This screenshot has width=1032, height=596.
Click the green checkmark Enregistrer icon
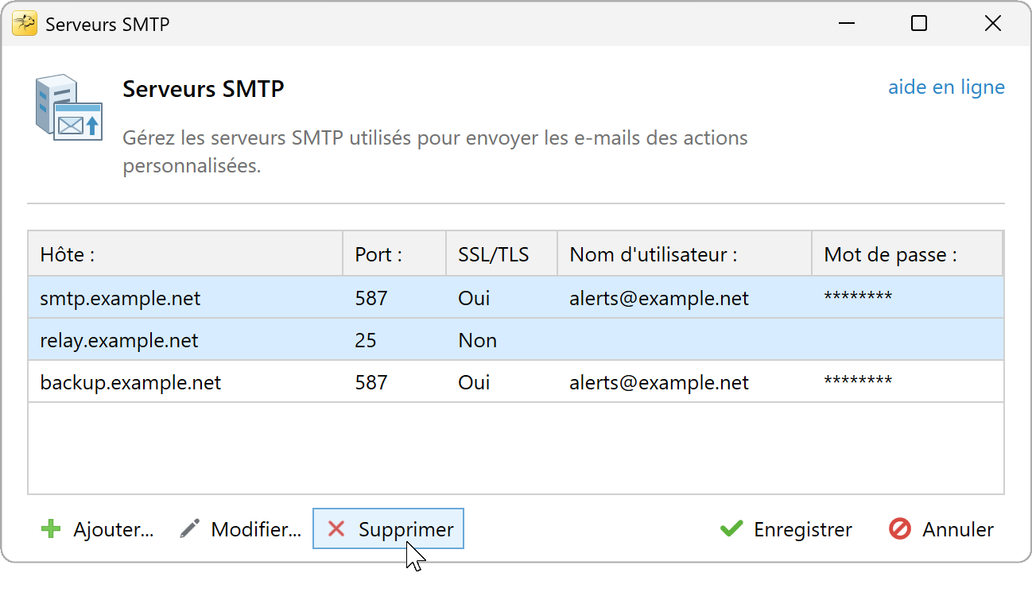tap(731, 529)
